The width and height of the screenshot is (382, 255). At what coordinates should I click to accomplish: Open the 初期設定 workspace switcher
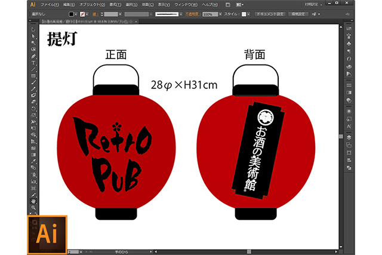(313, 5)
